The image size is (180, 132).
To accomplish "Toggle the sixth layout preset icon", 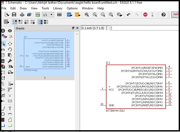I will click(x=46, y=22).
